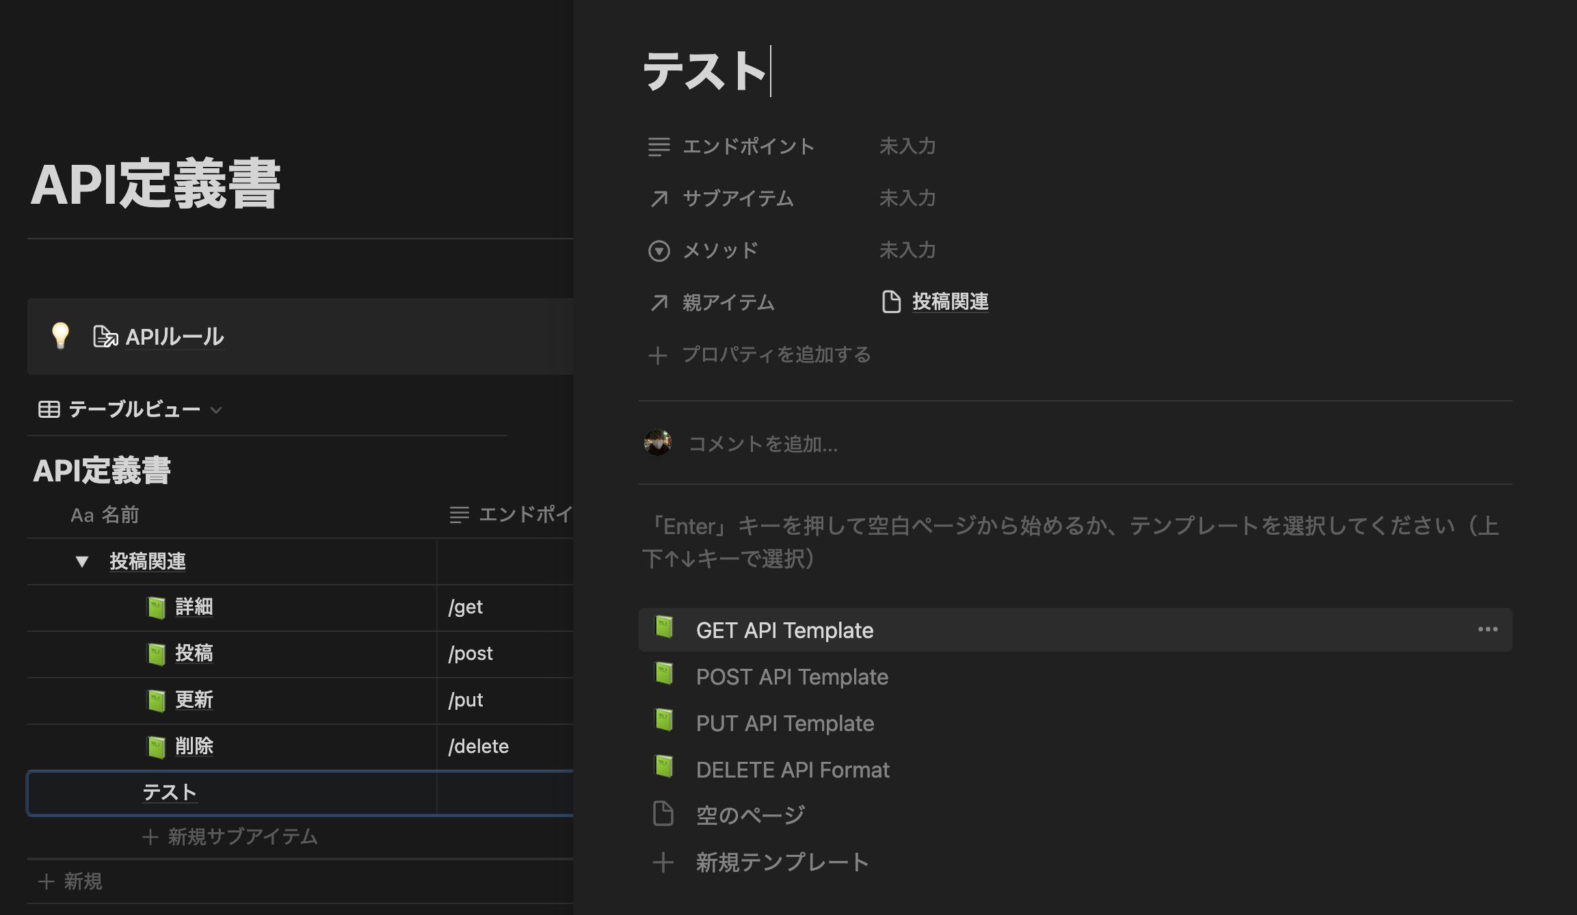Click the table view icon next to テーブルビュー
1577x915 pixels.
click(x=48, y=409)
